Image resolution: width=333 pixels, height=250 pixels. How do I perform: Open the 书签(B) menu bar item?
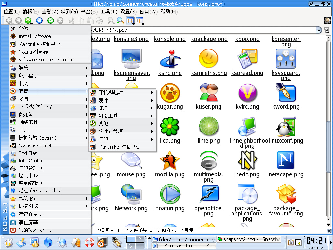pos(89,11)
